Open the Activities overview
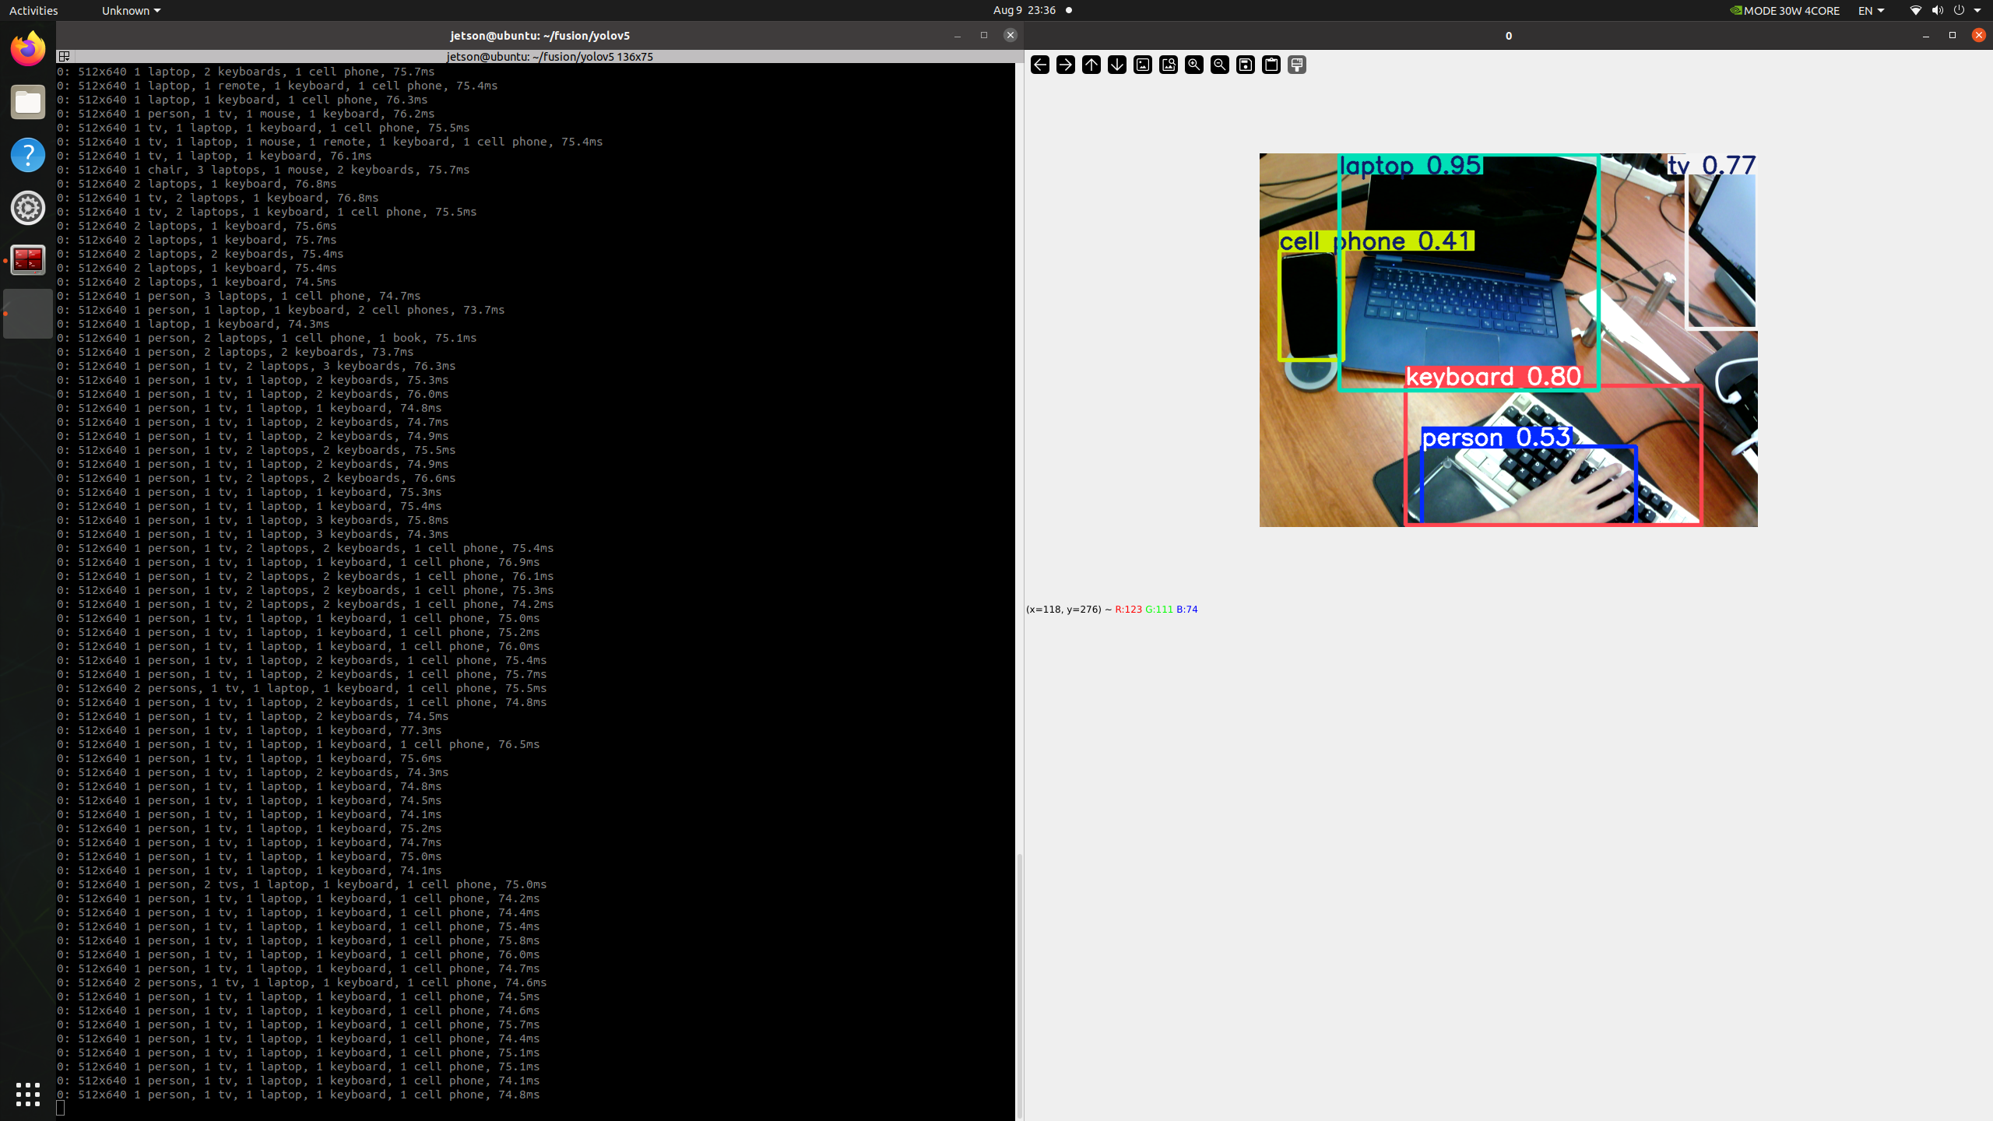This screenshot has width=1993, height=1121. click(x=33, y=10)
